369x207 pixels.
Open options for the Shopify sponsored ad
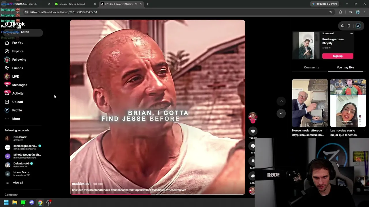[x=352, y=34]
